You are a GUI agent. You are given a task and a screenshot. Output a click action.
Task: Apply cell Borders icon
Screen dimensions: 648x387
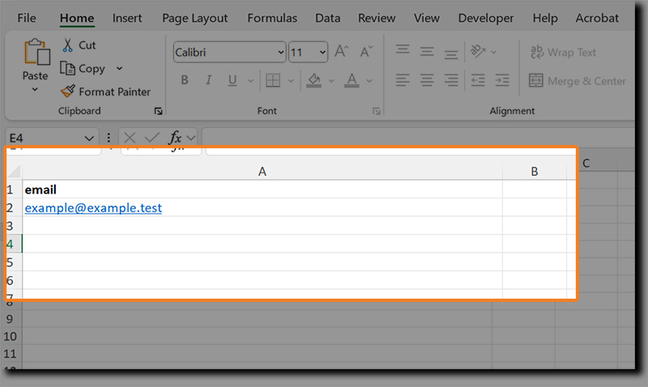[273, 80]
